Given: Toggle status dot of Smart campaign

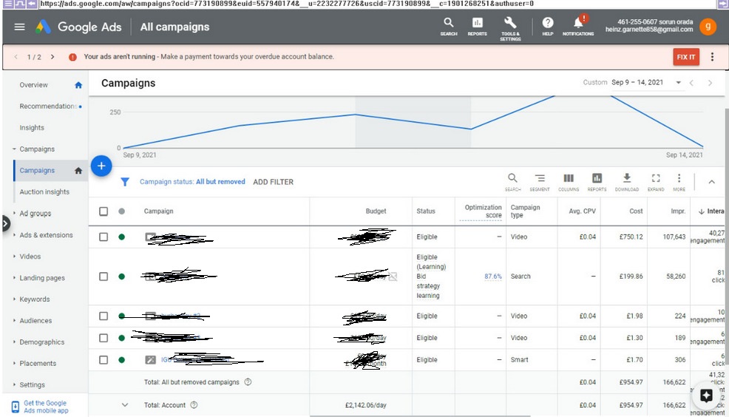Looking at the screenshot, I should click(x=121, y=360).
